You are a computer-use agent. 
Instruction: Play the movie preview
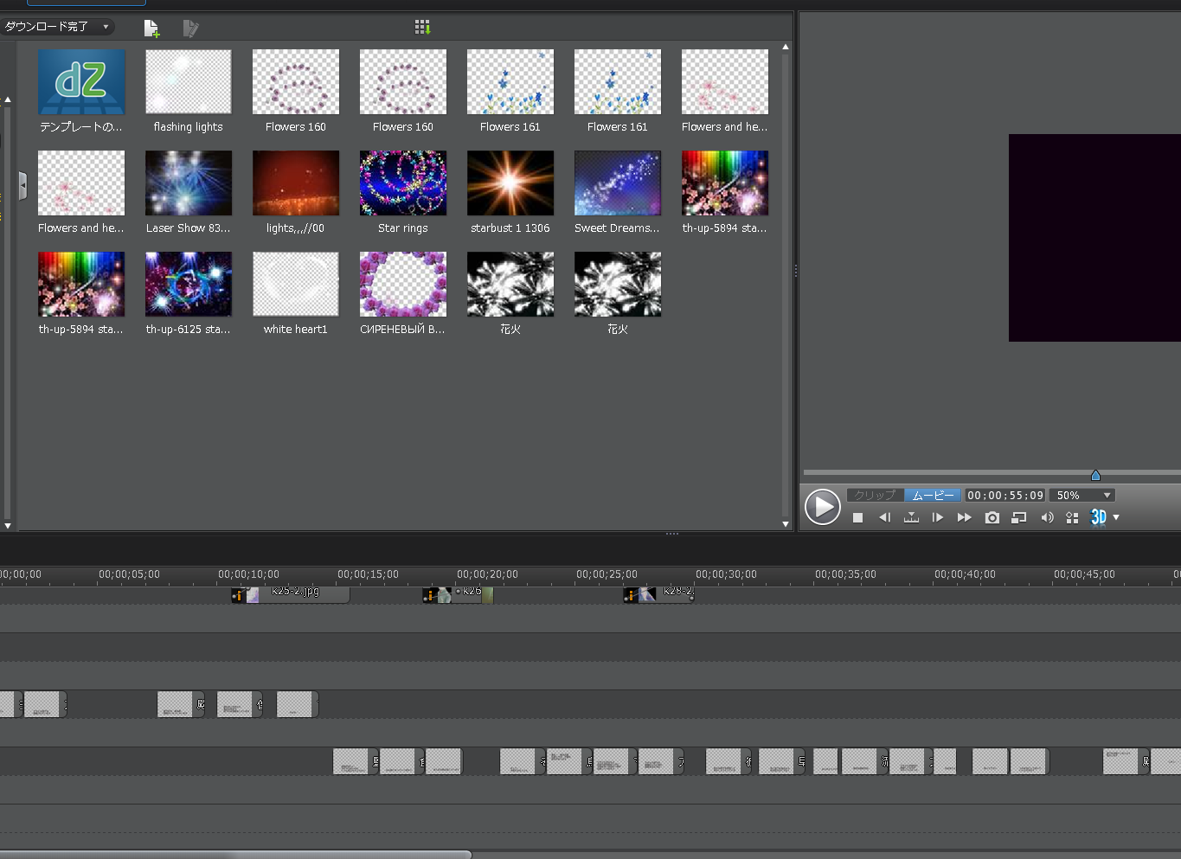click(x=822, y=507)
